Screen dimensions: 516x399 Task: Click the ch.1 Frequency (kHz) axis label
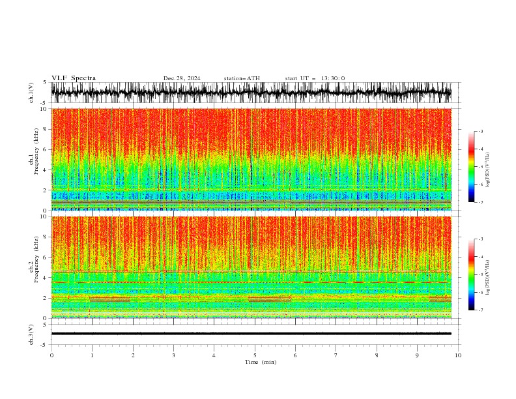[x=34, y=151]
